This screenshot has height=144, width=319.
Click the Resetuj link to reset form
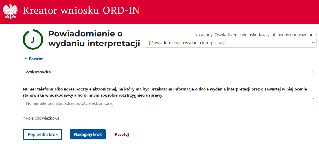coord(122,135)
